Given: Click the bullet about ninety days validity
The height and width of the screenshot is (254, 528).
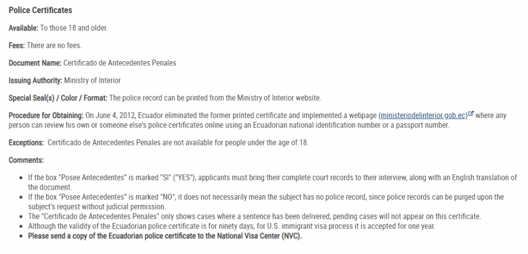Looking at the screenshot, I should [232, 226].
